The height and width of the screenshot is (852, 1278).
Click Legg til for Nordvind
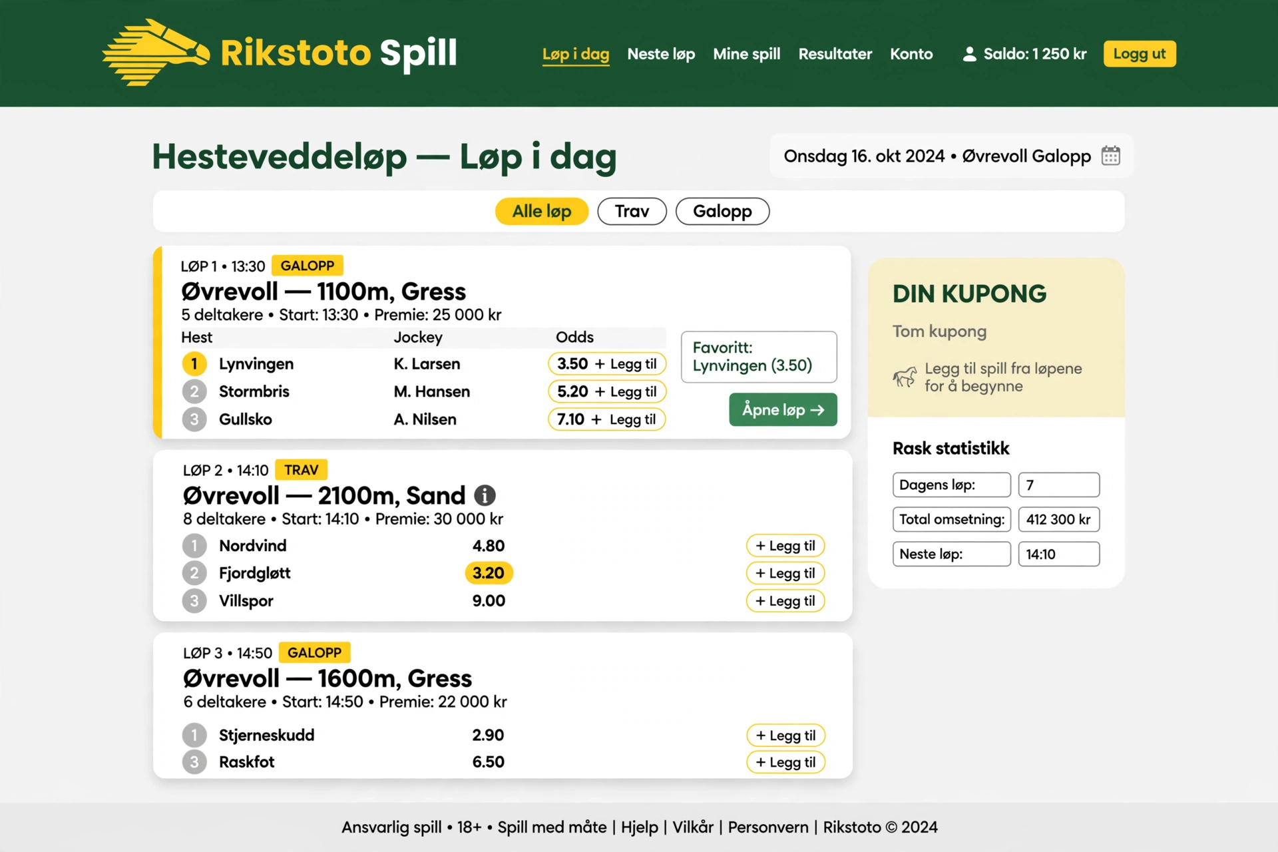coord(785,546)
